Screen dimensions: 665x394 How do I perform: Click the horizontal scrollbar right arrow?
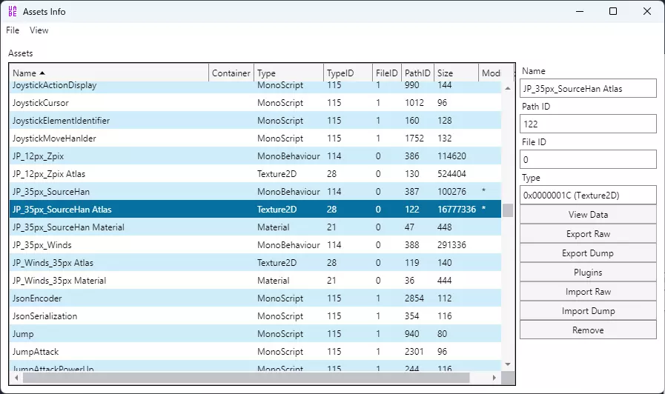pos(496,378)
